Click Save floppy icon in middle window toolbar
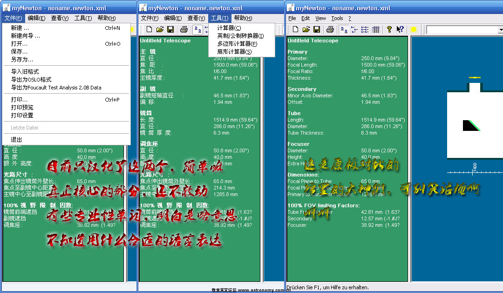 pos(170,29)
